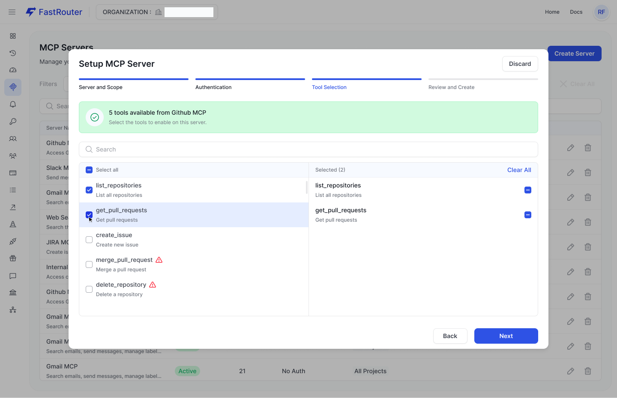This screenshot has width=617, height=398.
Task: Click the FastRouter logo
Action: 54,12
